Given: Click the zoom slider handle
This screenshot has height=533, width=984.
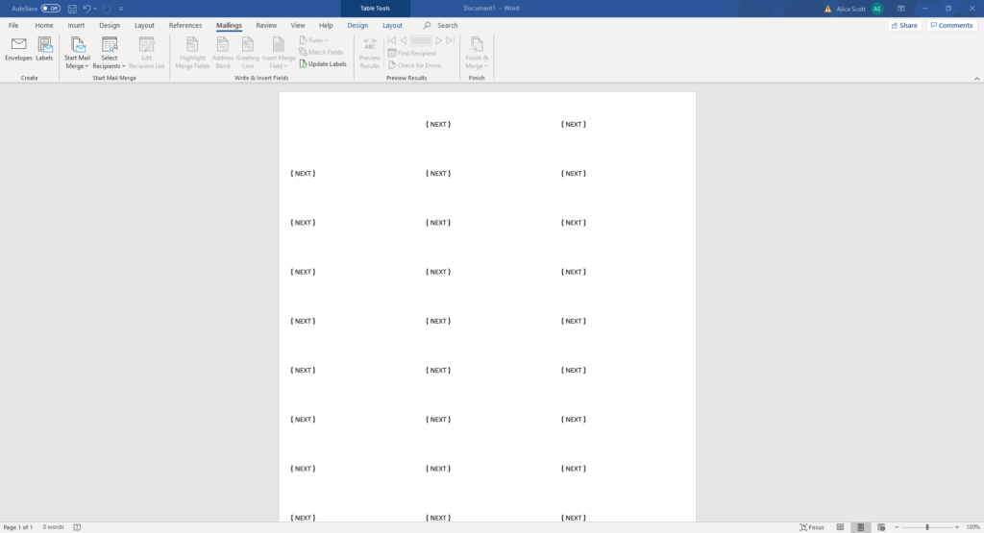Looking at the screenshot, I should click(x=927, y=527).
